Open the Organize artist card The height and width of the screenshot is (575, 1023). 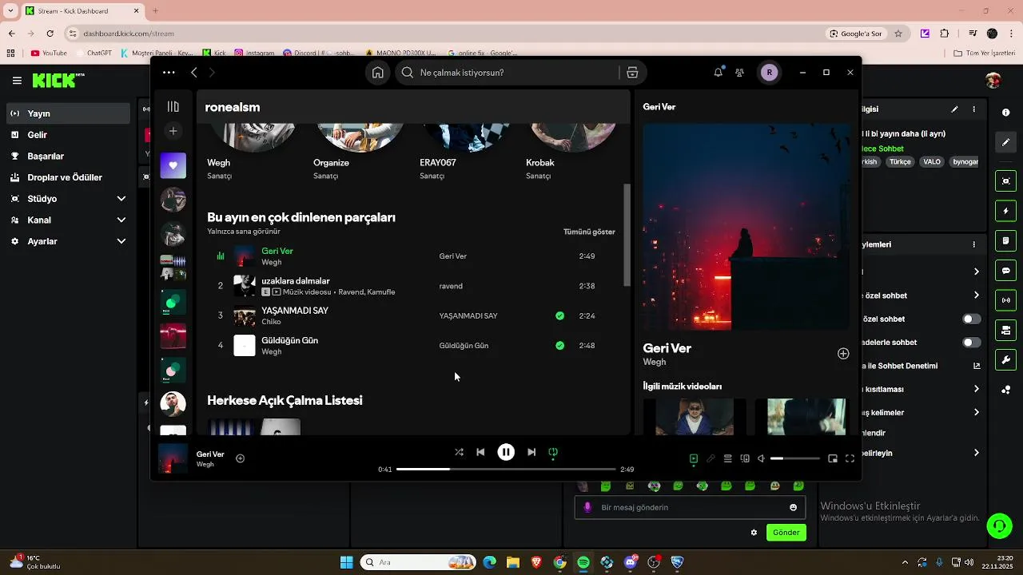coord(358,152)
